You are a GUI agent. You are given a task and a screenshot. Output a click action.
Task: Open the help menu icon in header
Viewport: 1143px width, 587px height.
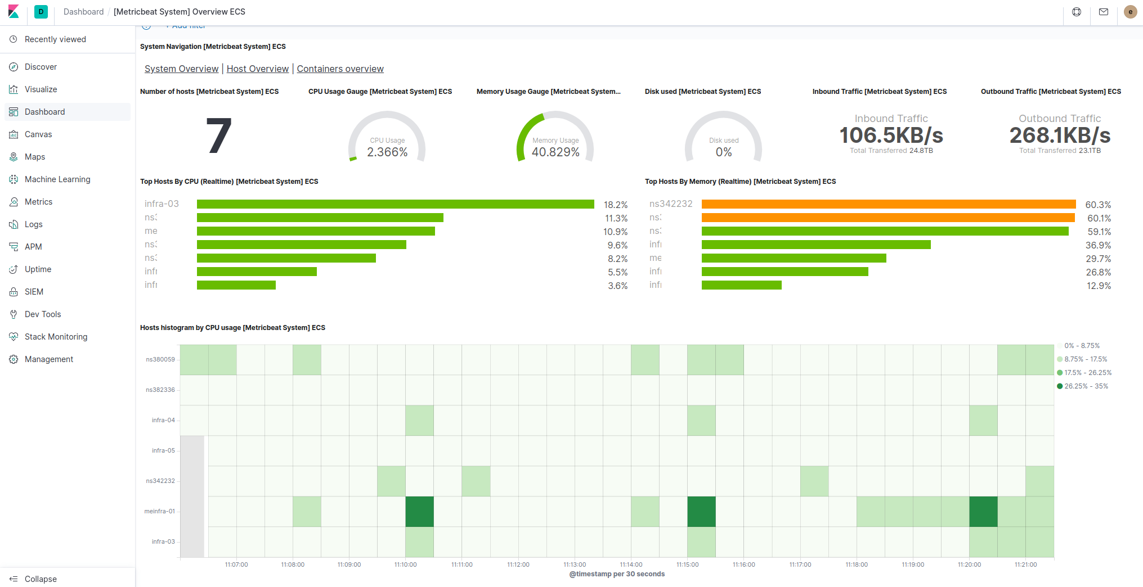tap(1077, 12)
